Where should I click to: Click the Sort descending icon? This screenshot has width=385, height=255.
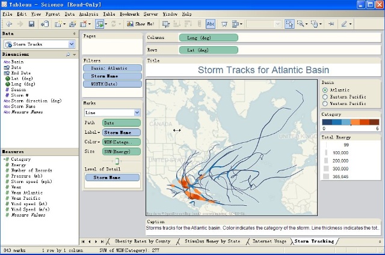pos(188,24)
